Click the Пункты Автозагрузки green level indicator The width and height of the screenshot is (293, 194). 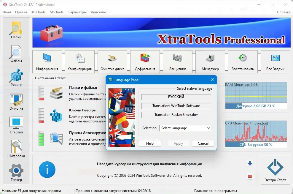point(41,138)
